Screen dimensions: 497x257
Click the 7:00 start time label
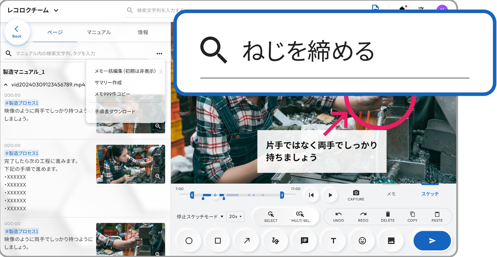pyautogui.click(x=179, y=189)
